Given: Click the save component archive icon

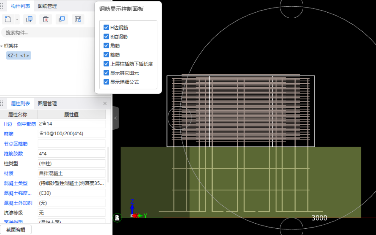Looking at the screenshot, I should click(x=78, y=19).
